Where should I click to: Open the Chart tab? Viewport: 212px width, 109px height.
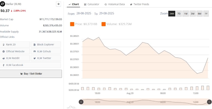coord(74,4)
